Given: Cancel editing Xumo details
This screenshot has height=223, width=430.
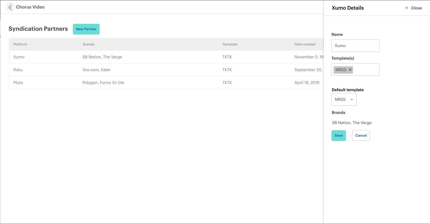Looking at the screenshot, I should pyautogui.click(x=361, y=136).
